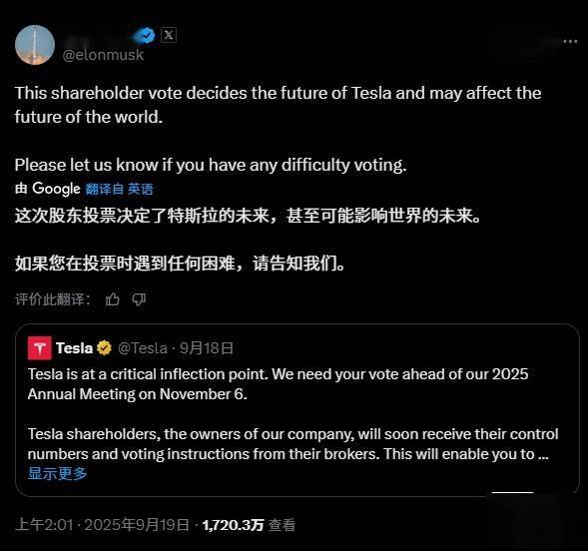The width and height of the screenshot is (588, 551).
Task: Click the post timestamp 上午2:01 · 2025年9月19日
Action: 102,525
